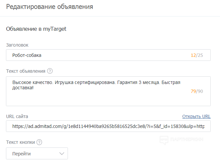Viewport: 220px width, 162px height.
Task: Focus the ad text area
Action: coord(99,98)
